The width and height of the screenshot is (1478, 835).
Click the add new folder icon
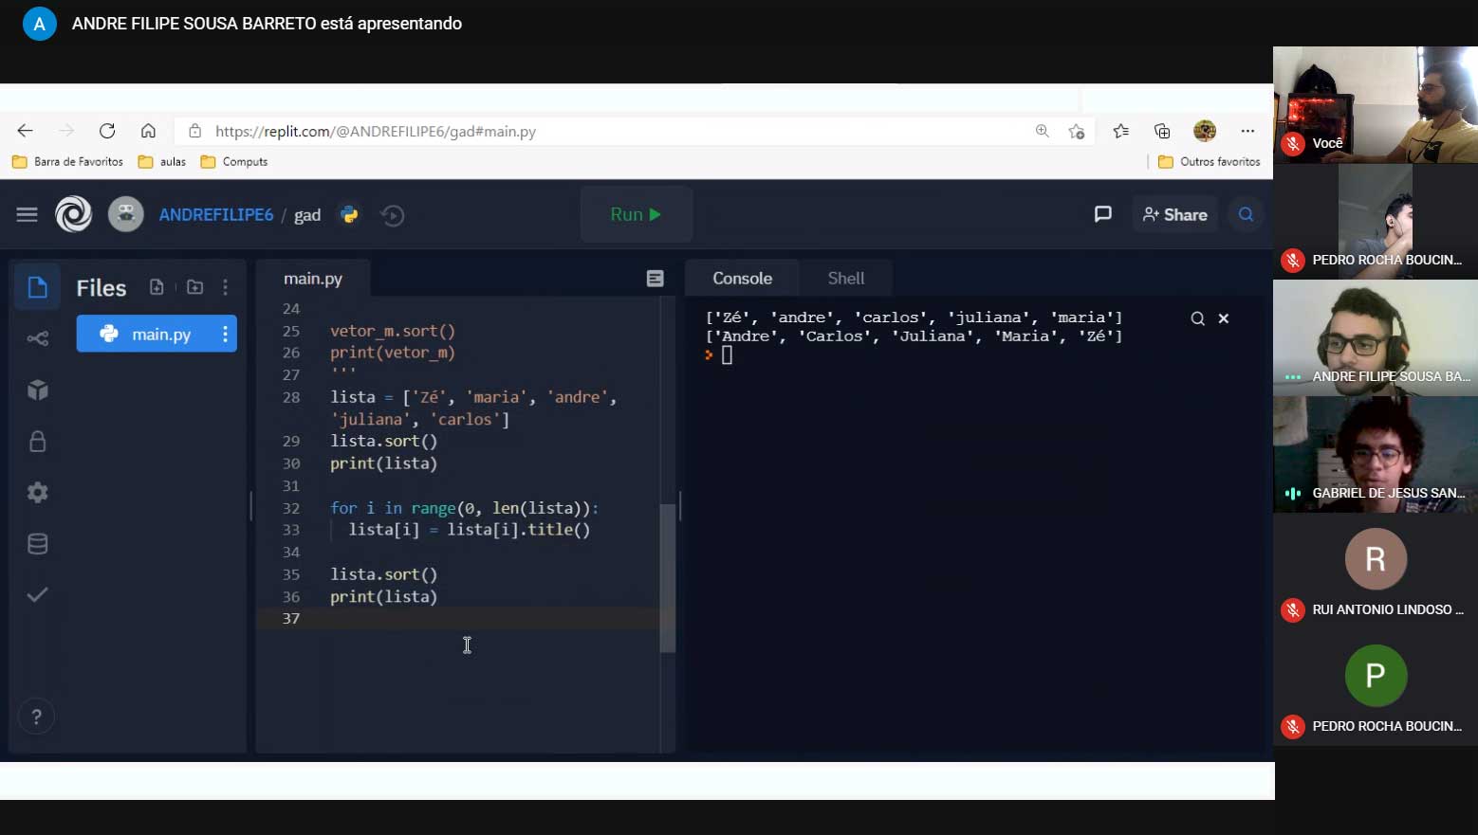coord(194,287)
